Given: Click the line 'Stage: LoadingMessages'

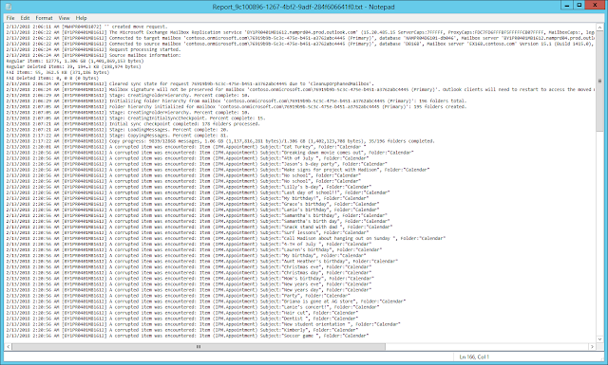Looking at the screenshot, I should [x=117, y=130].
